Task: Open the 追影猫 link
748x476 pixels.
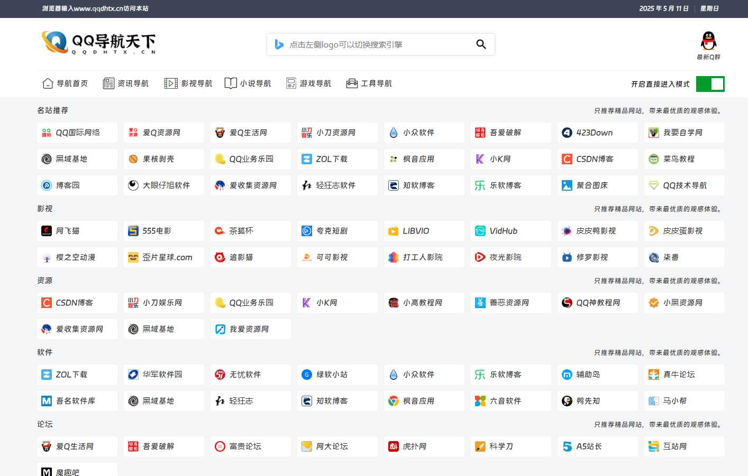Action: pos(251,257)
